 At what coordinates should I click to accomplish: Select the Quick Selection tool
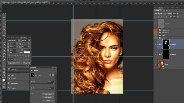(x=4, y=26)
